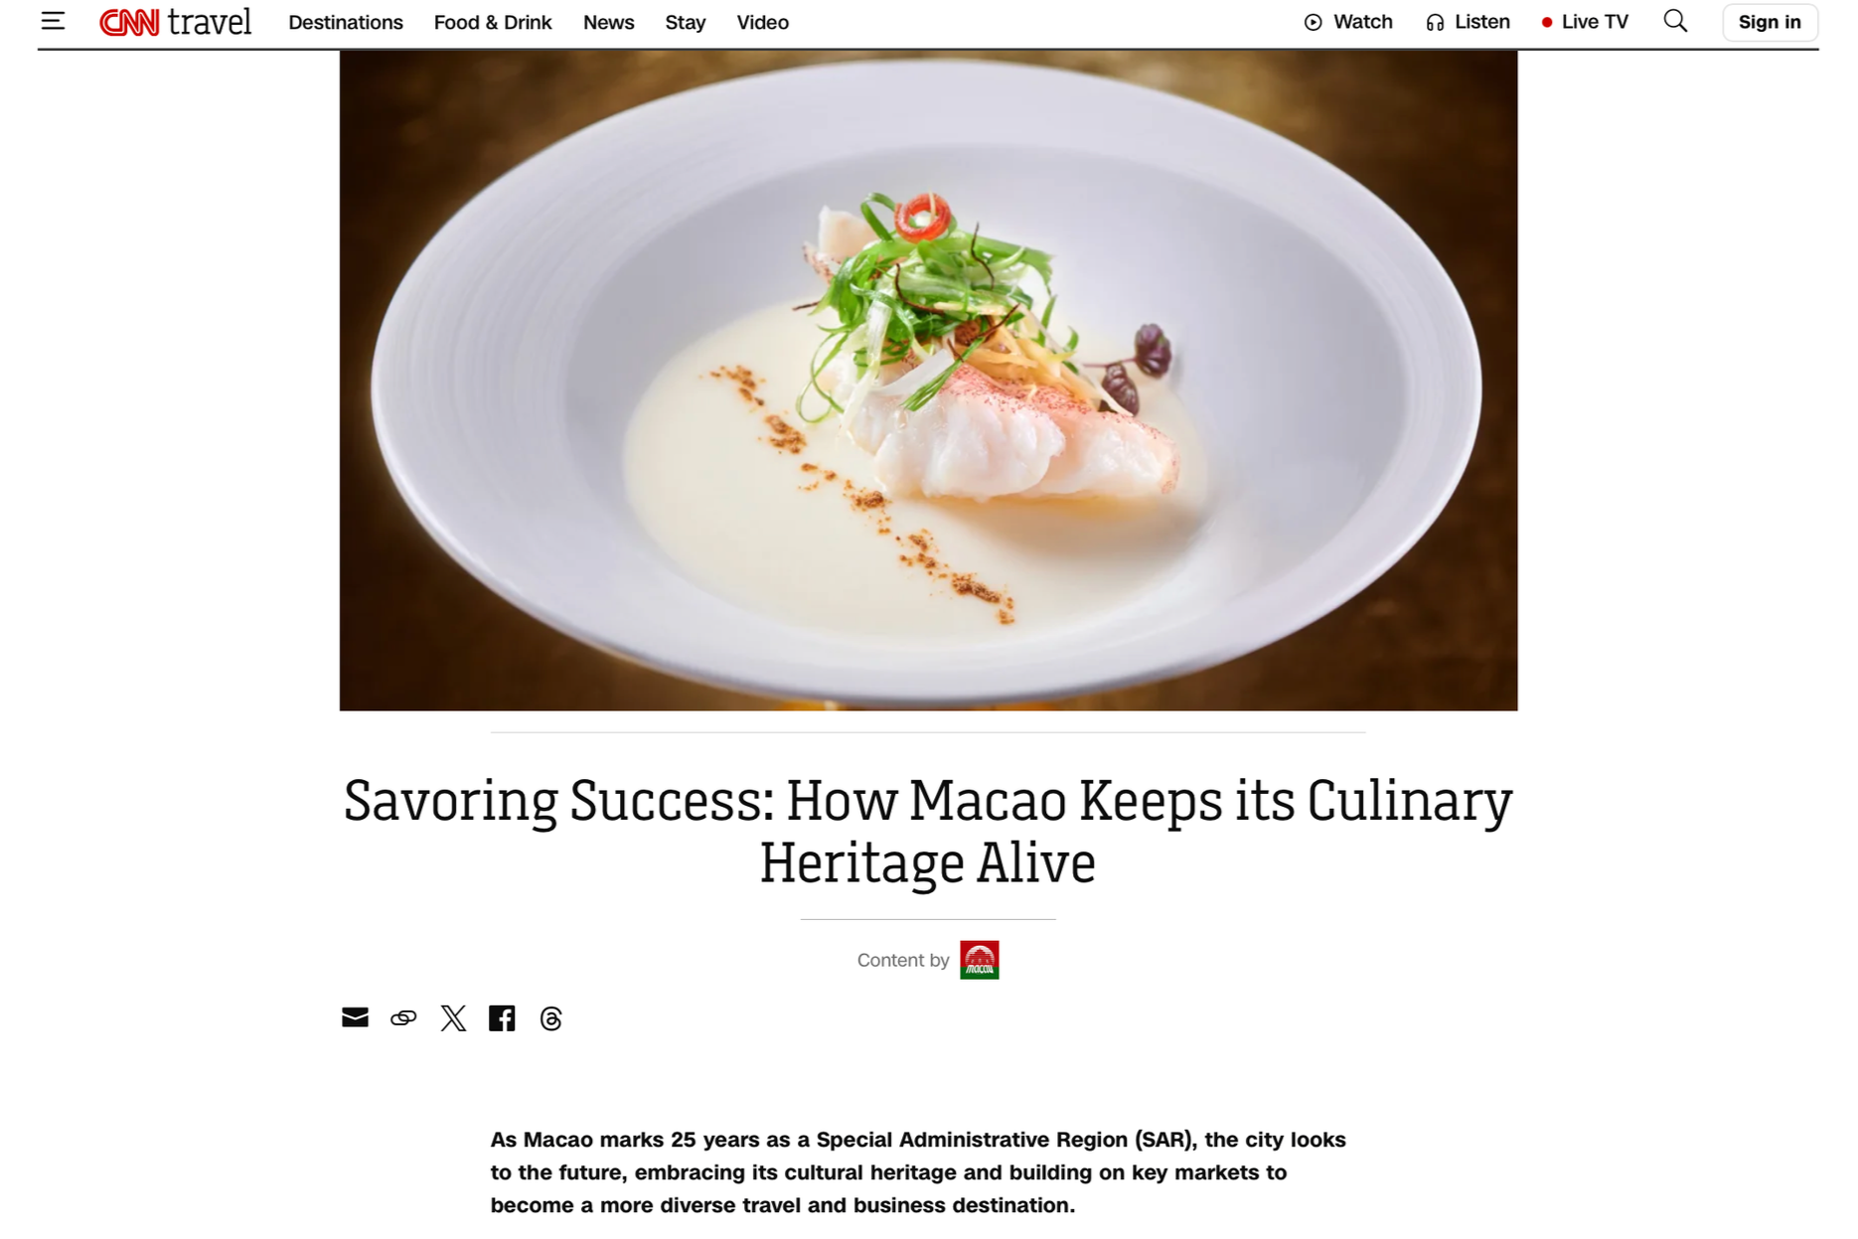Open the Video section
The width and height of the screenshot is (1858, 1239).
763,22
